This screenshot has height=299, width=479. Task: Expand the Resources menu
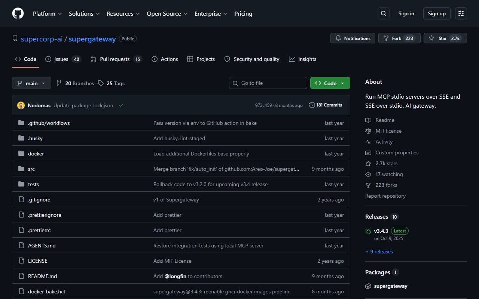pos(123,13)
